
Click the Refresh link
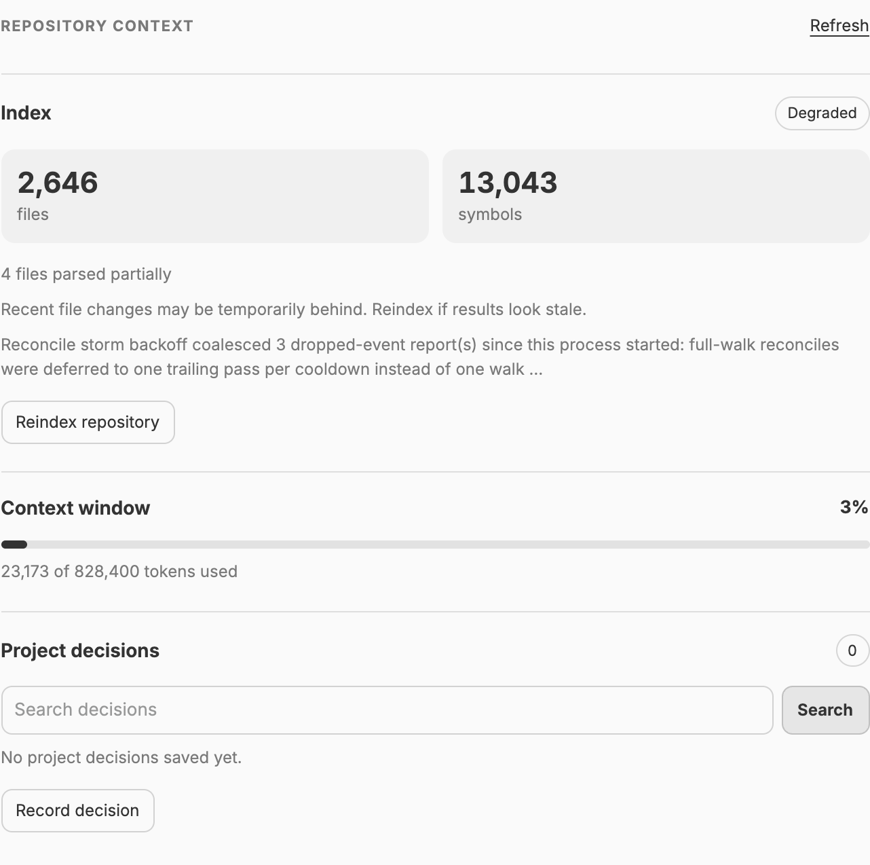(839, 26)
